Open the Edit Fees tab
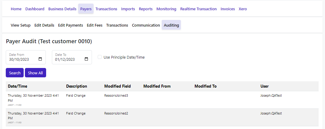Image resolution: width=325 pixels, height=129 pixels. 95,25
